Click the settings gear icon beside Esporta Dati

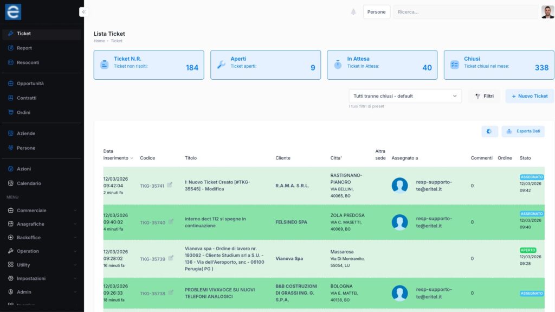tap(489, 131)
